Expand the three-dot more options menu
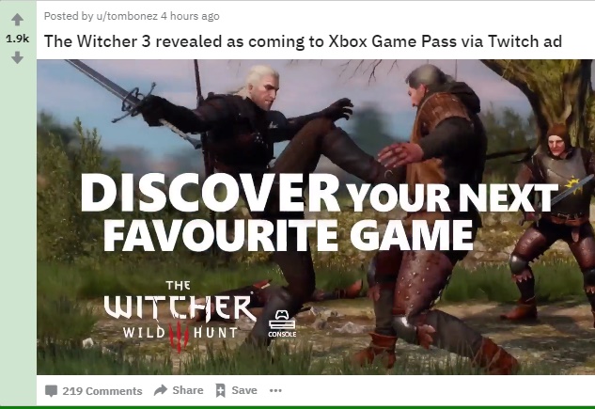595x409 pixels. coord(275,390)
